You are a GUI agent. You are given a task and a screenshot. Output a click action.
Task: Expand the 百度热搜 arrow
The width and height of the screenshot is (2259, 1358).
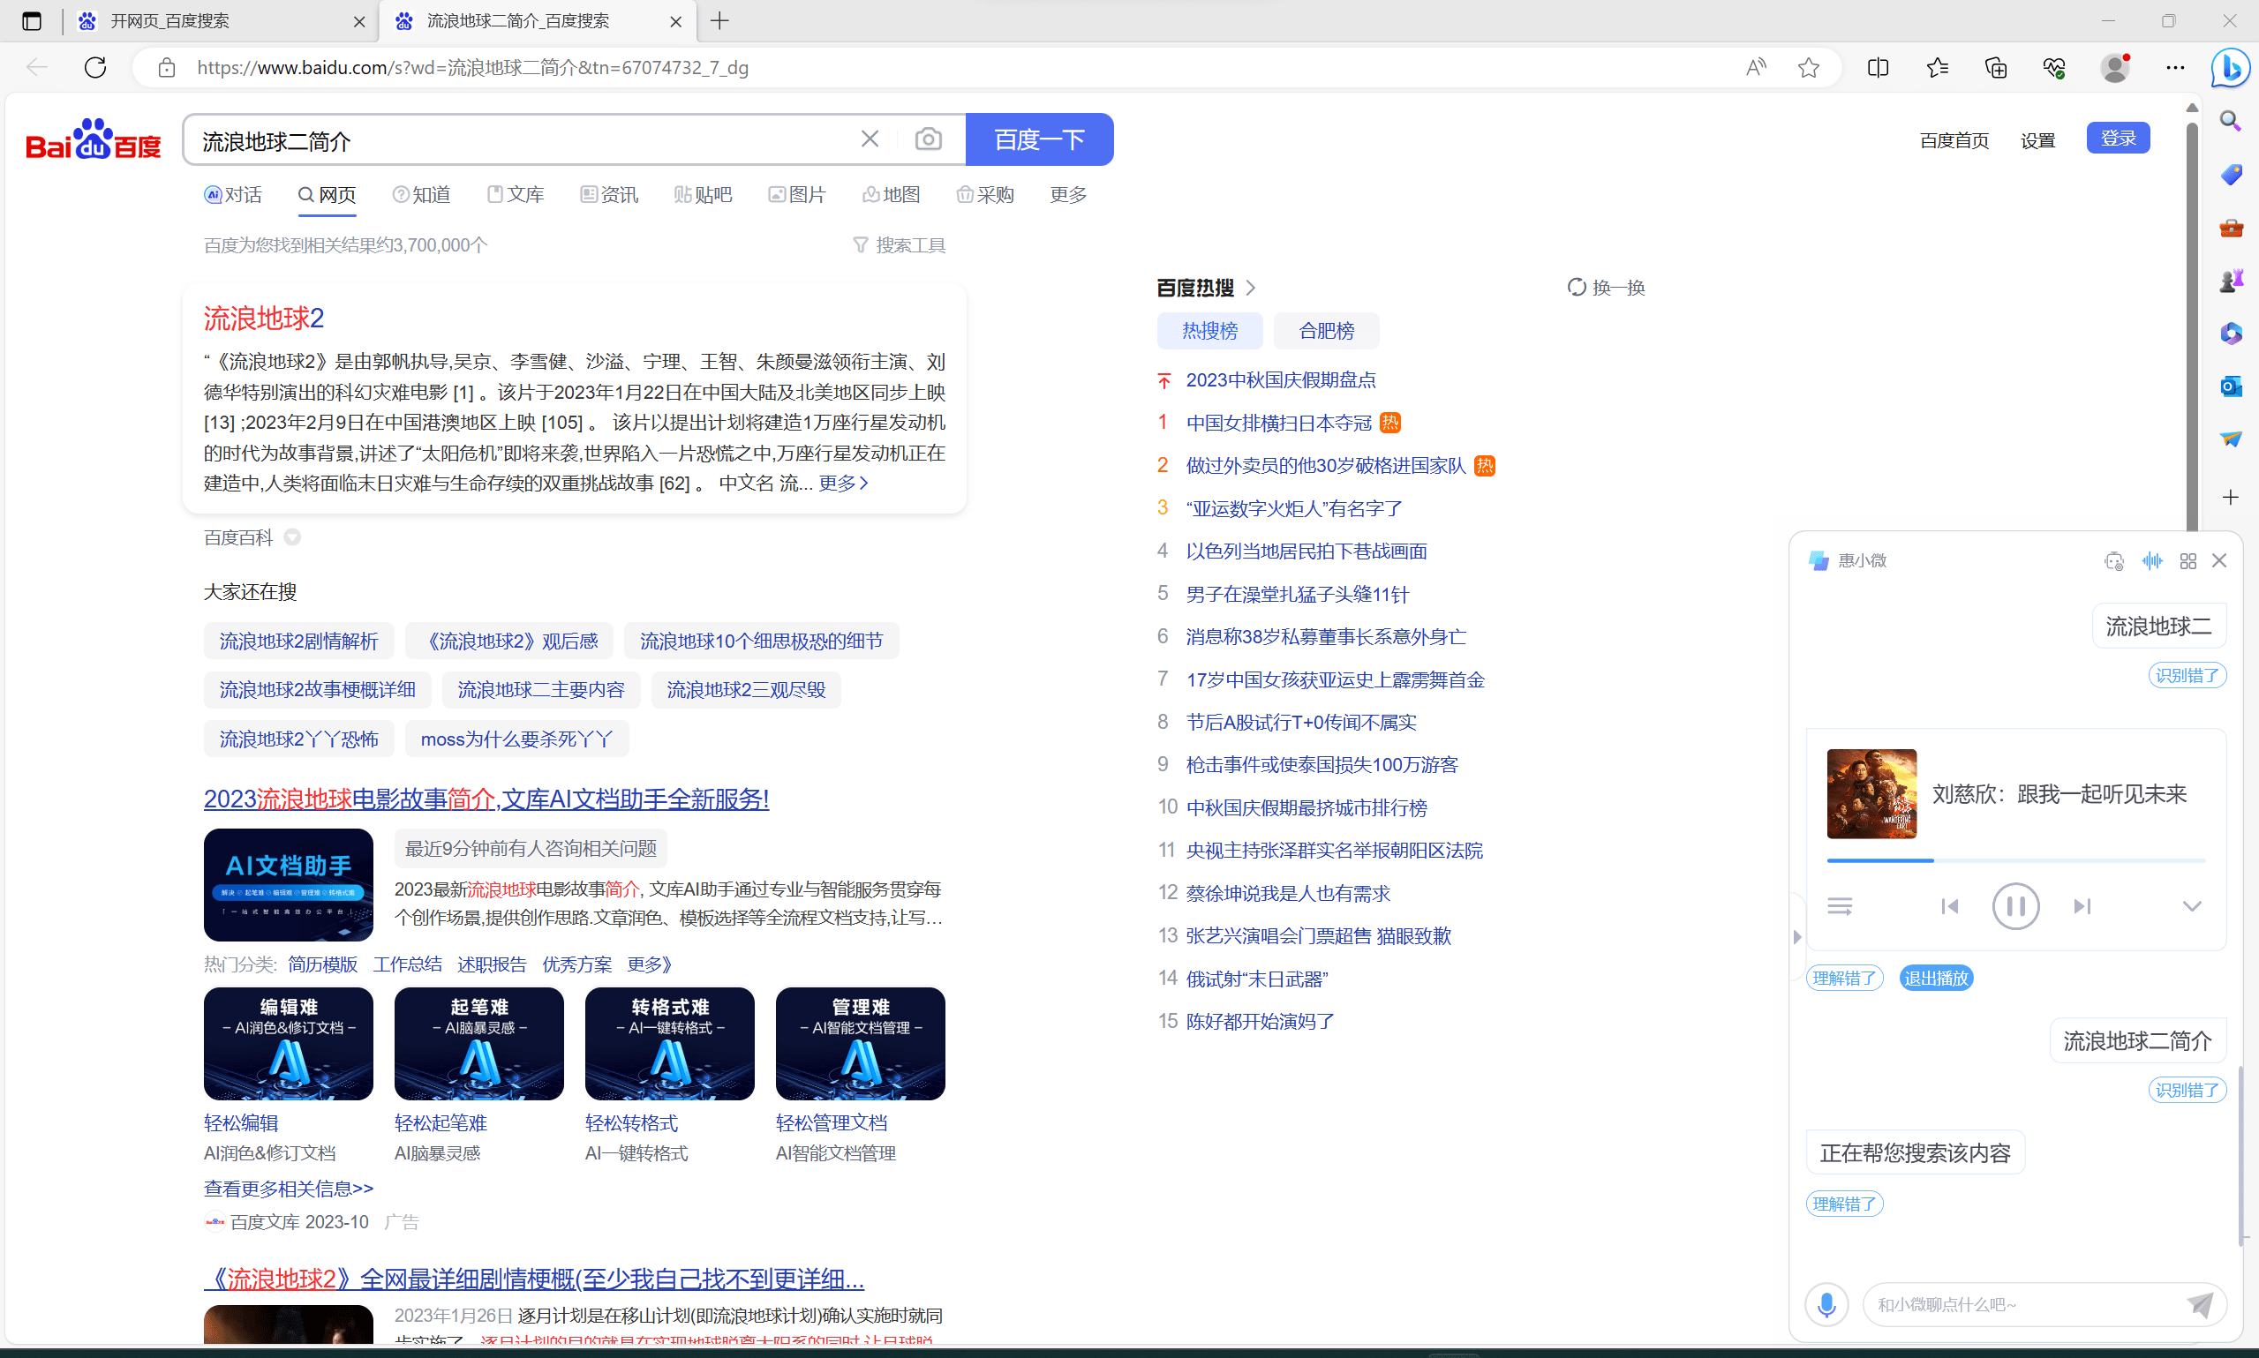(1250, 289)
